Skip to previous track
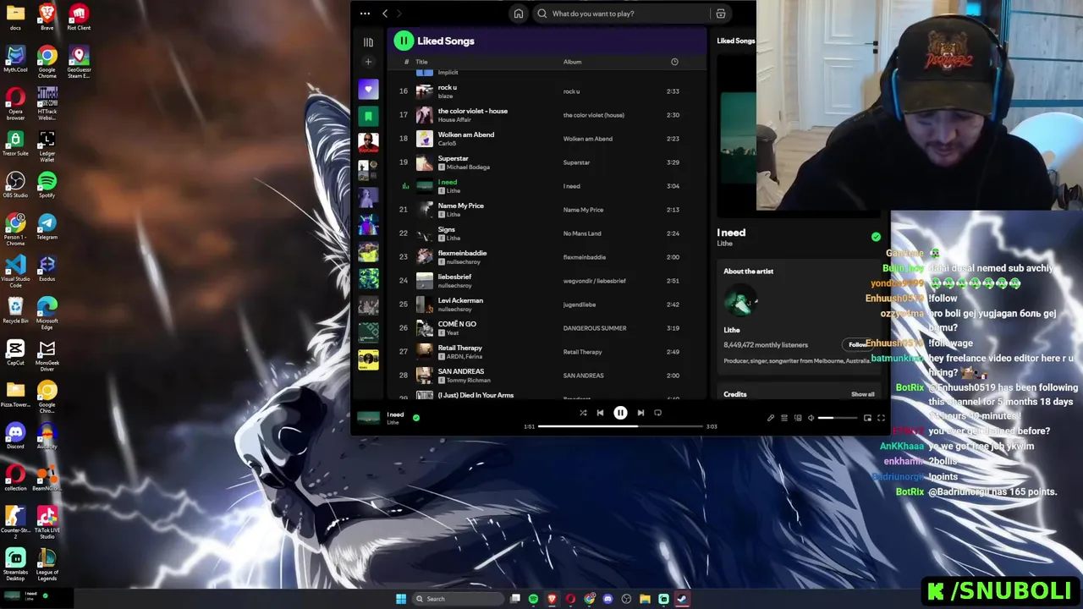Screen dimensions: 1083x609 click(600, 413)
